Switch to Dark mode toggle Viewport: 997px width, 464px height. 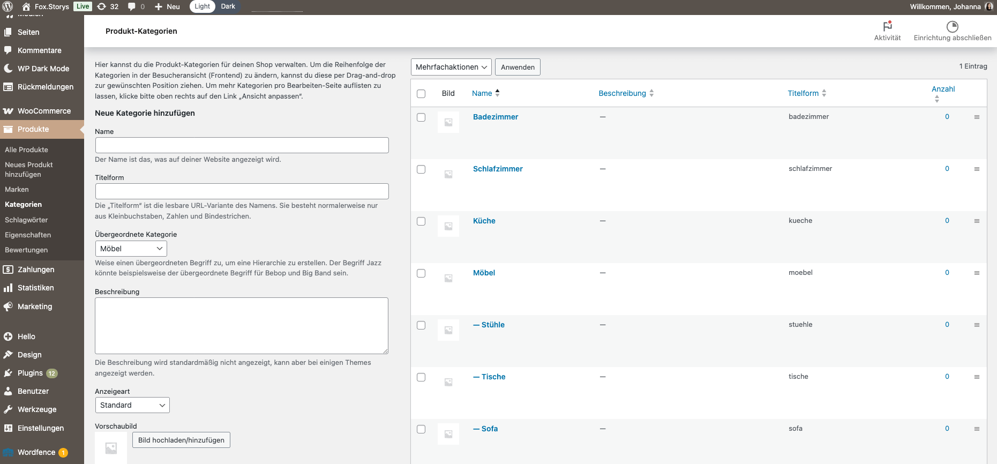(228, 6)
